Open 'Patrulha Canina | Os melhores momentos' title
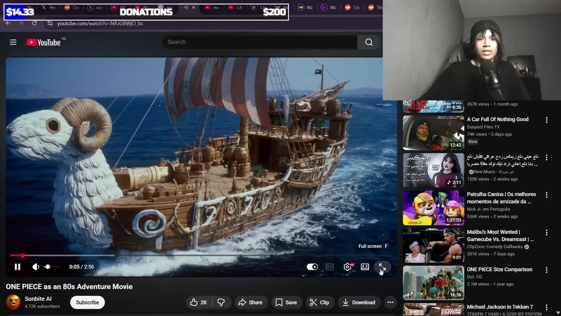The width and height of the screenshot is (561, 316). (x=501, y=198)
